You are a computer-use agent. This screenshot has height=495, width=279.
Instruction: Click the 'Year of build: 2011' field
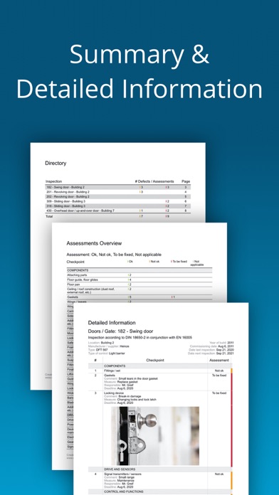(221, 343)
